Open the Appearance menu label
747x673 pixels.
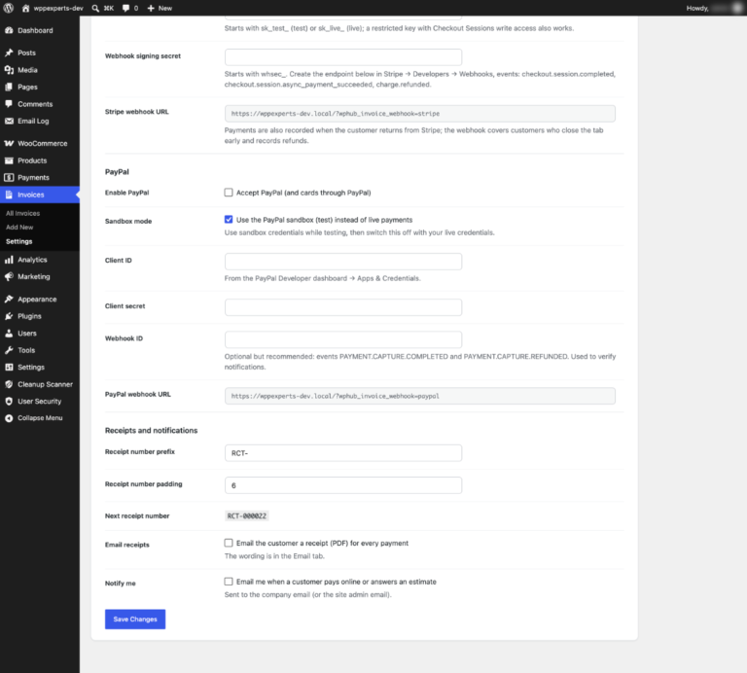coord(37,300)
